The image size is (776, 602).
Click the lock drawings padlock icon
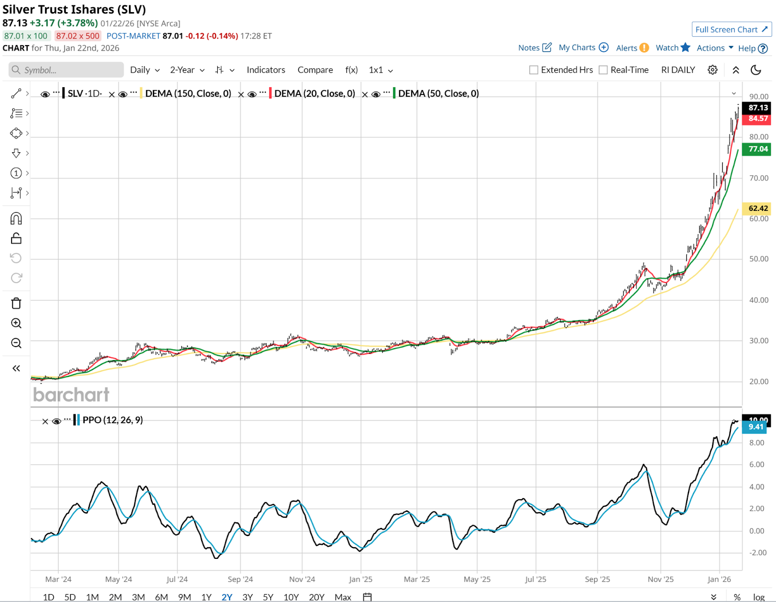(x=16, y=238)
